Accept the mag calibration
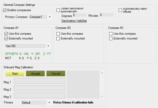The width and height of the screenshot is (158, 108). pos(35,74)
